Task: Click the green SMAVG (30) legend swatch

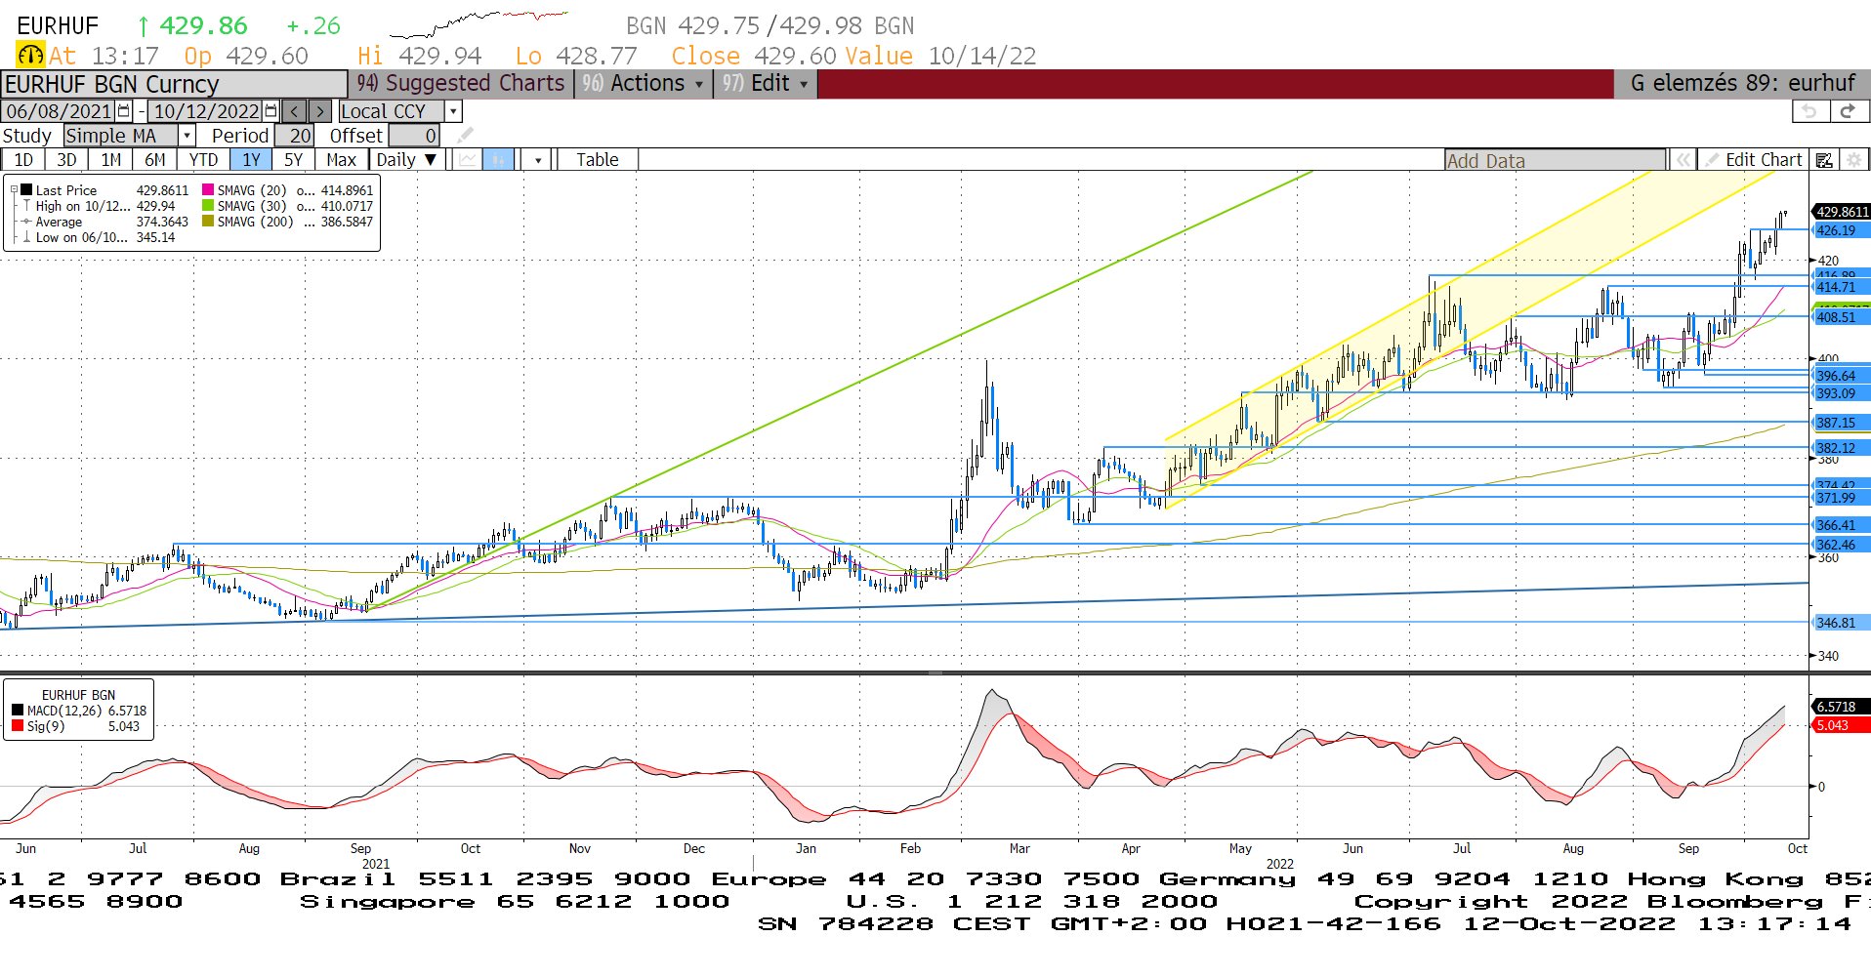Action: pyautogui.click(x=208, y=206)
